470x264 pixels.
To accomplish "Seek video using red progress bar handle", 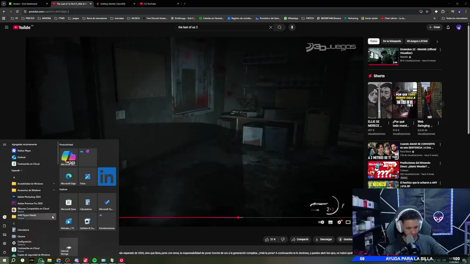I will (238, 217).
